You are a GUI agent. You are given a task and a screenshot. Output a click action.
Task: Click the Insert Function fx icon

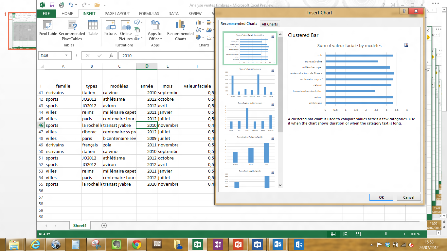[x=111, y=56]
